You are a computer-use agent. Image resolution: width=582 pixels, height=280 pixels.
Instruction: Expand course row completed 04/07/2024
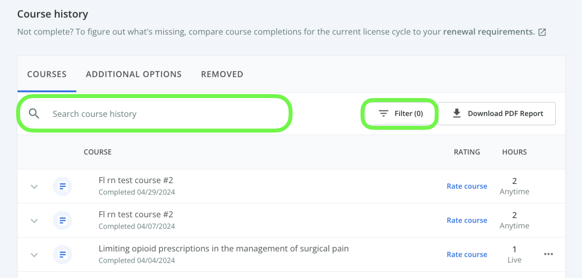click(34, 221)
